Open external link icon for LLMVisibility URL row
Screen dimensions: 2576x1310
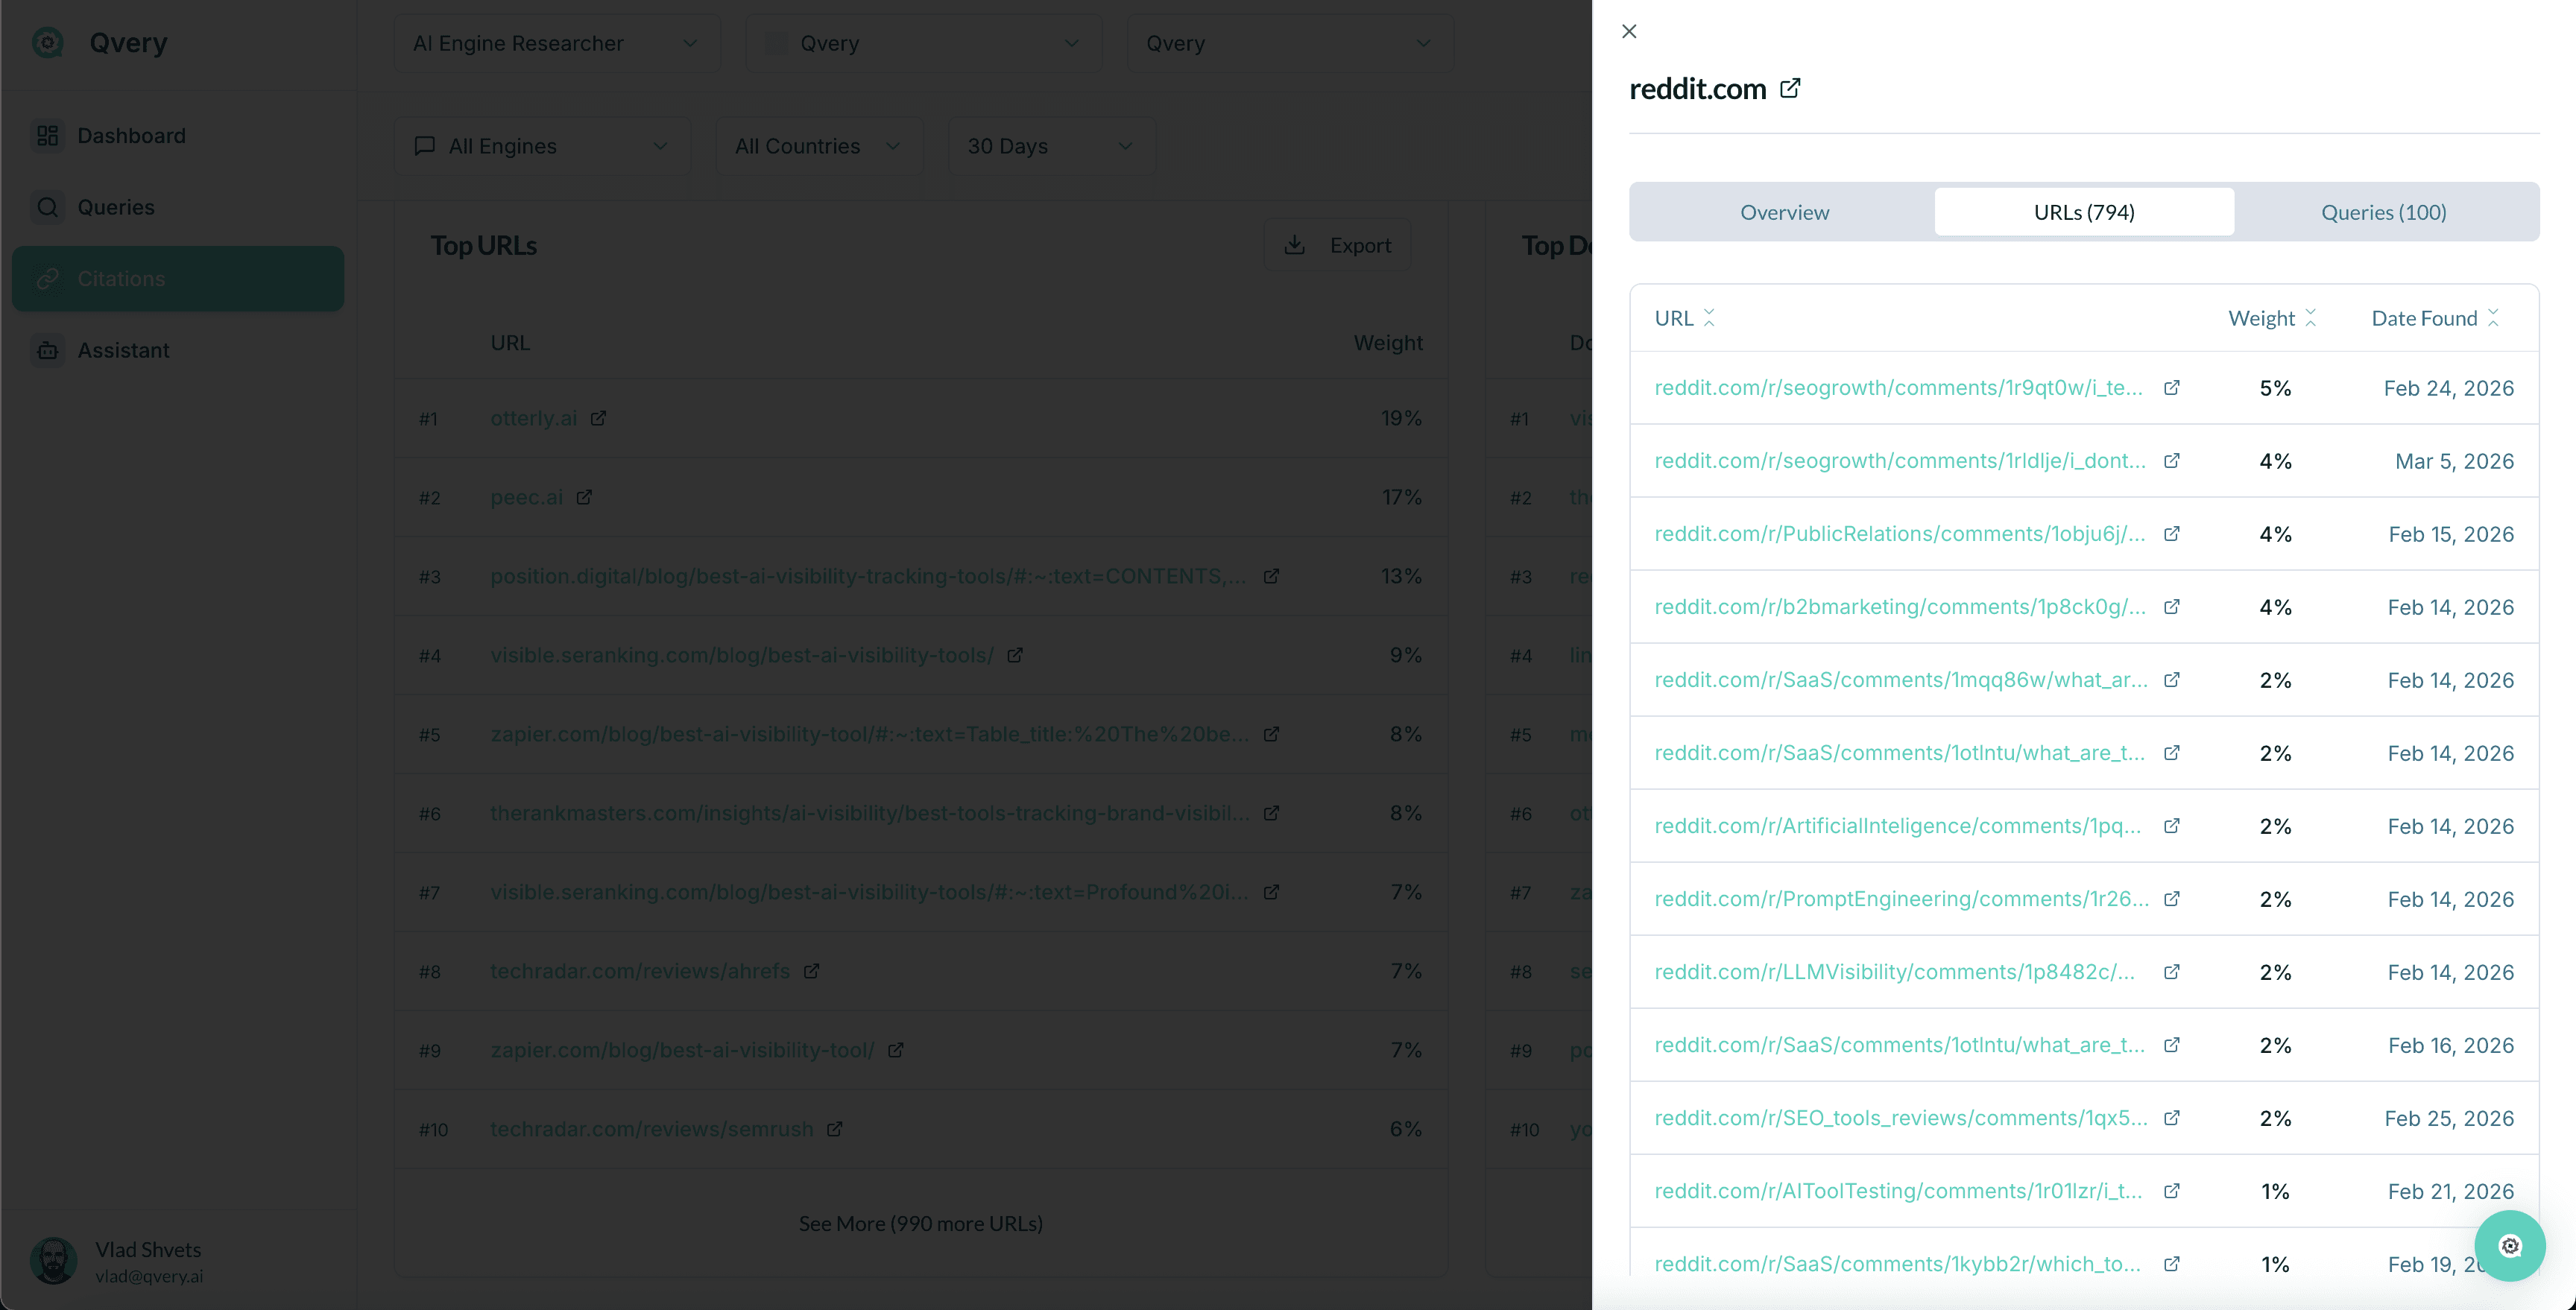tap(2171, 972)
